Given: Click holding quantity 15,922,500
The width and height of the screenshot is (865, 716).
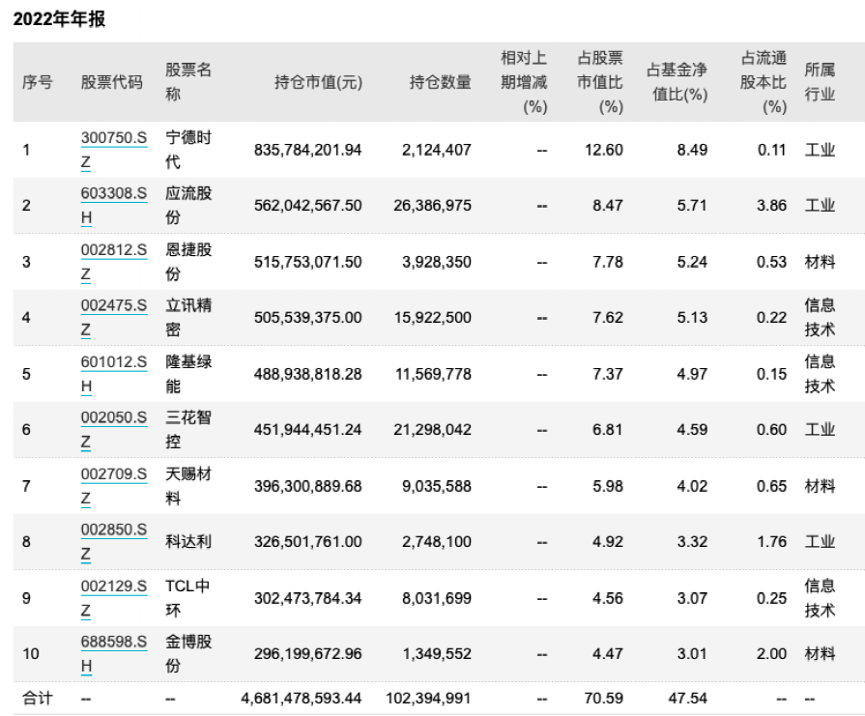Looking at the screenshot, I should point(433,318).
